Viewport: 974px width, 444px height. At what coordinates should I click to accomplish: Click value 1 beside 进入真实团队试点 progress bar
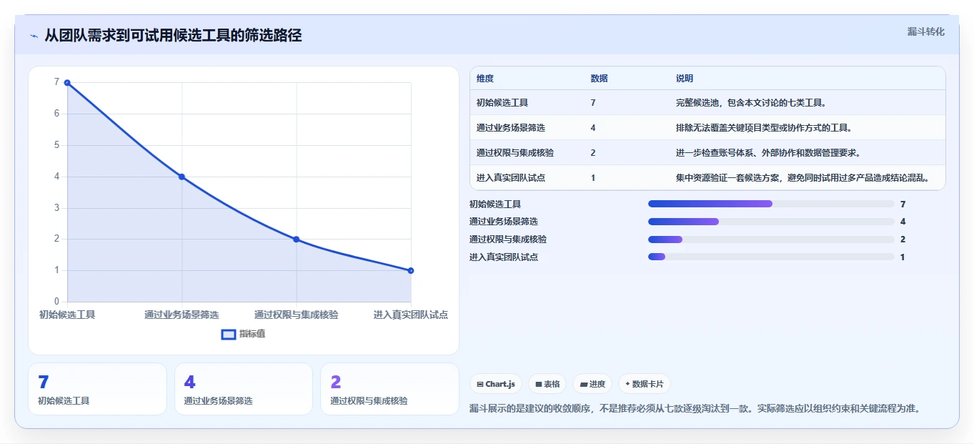903,257
